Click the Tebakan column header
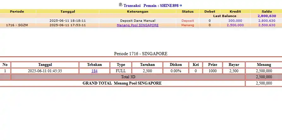 pos(94,65)
